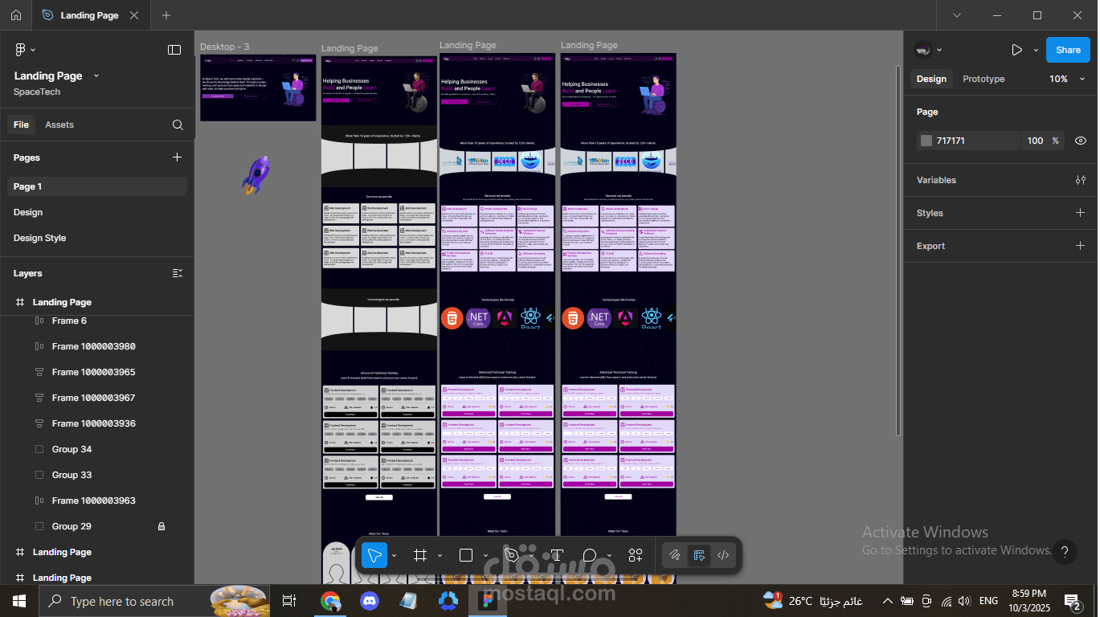Expand the Frame tool options chevron
This screenshot has height=617, width=1100.
(x=440, y=555)
